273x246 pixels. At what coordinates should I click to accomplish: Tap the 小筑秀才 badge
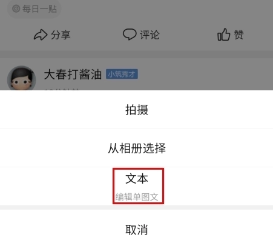(122, 74)
